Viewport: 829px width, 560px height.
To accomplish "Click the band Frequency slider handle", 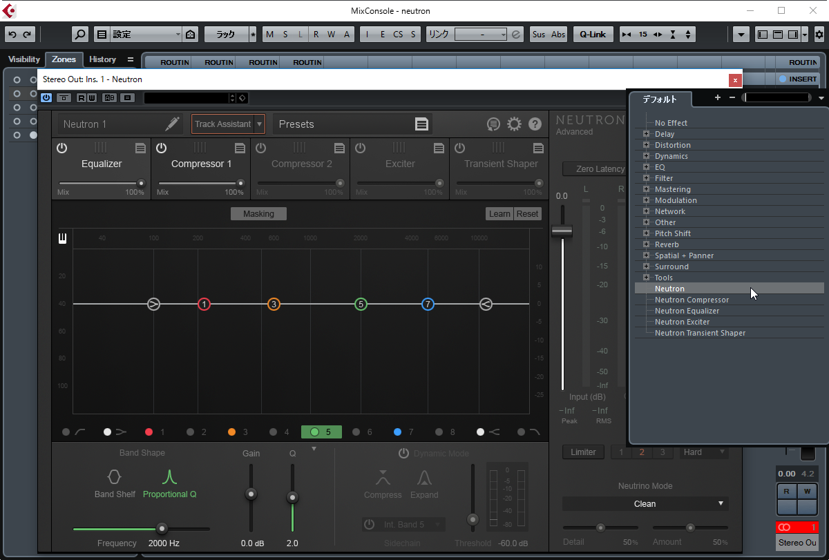I will 162,529.
